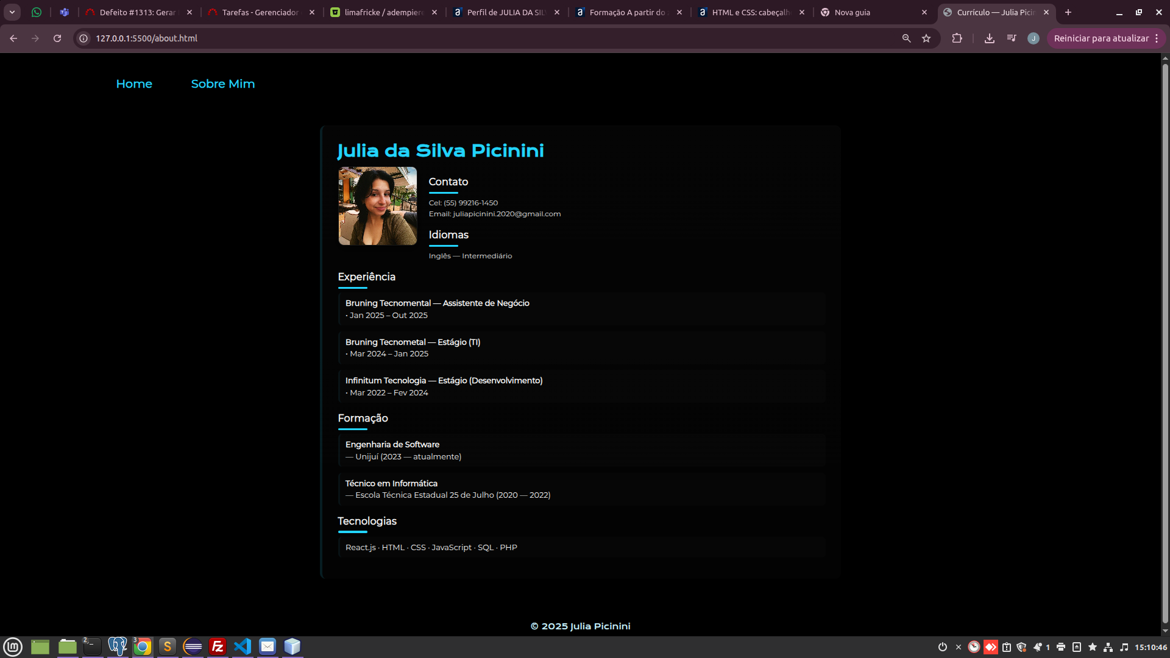Viewport: 1170px width, 658px height.
Task: Click Julia's profile photo
Action: click(378, 206)
